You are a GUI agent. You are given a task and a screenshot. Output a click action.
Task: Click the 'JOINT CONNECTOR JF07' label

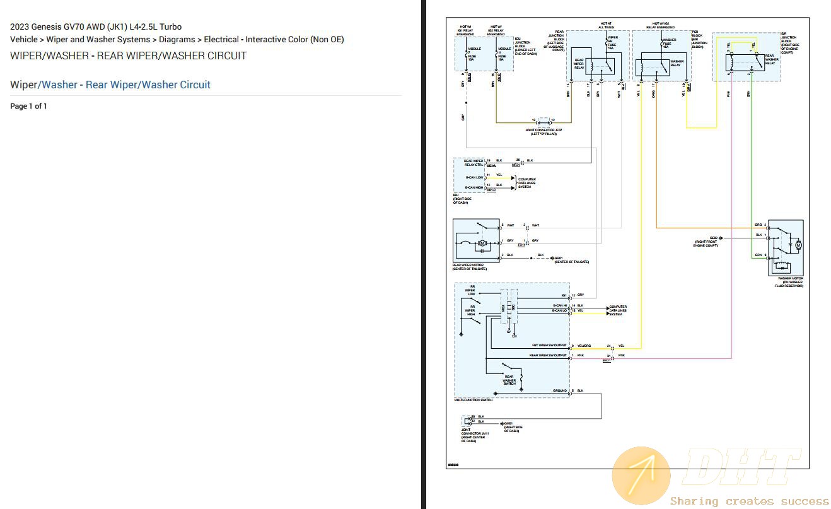(x=543, y=130)
